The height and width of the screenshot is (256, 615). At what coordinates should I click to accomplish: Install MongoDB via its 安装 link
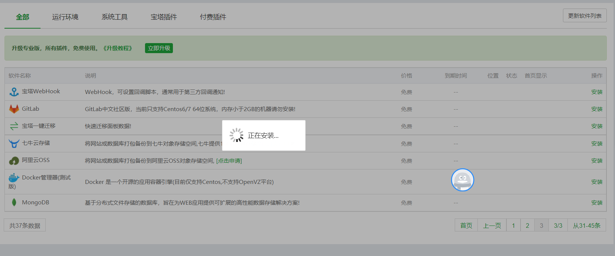tap(597, 202)
